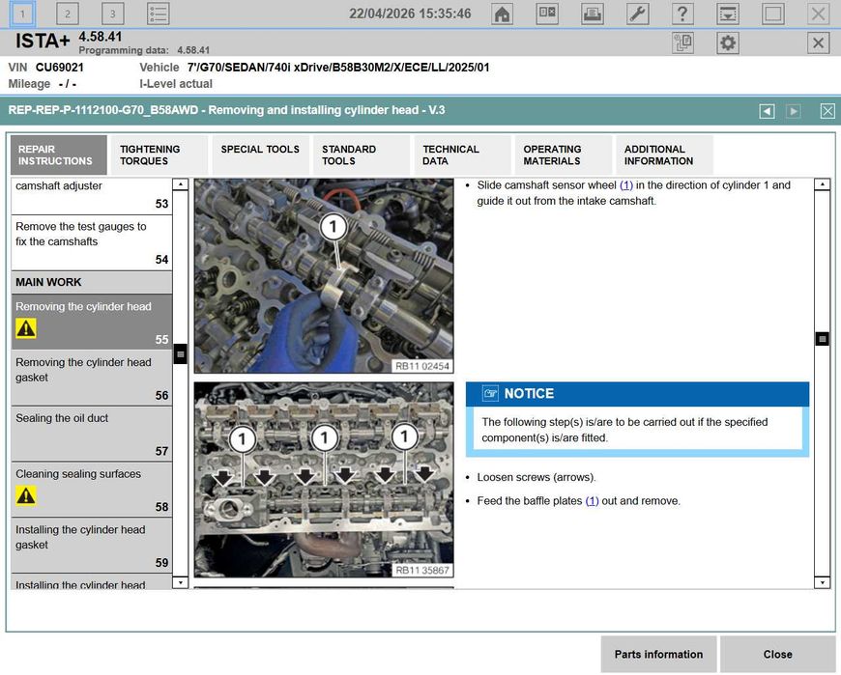Select the Technical Data tab
Viewport: 841px width, 675px height.
(462, 155)
